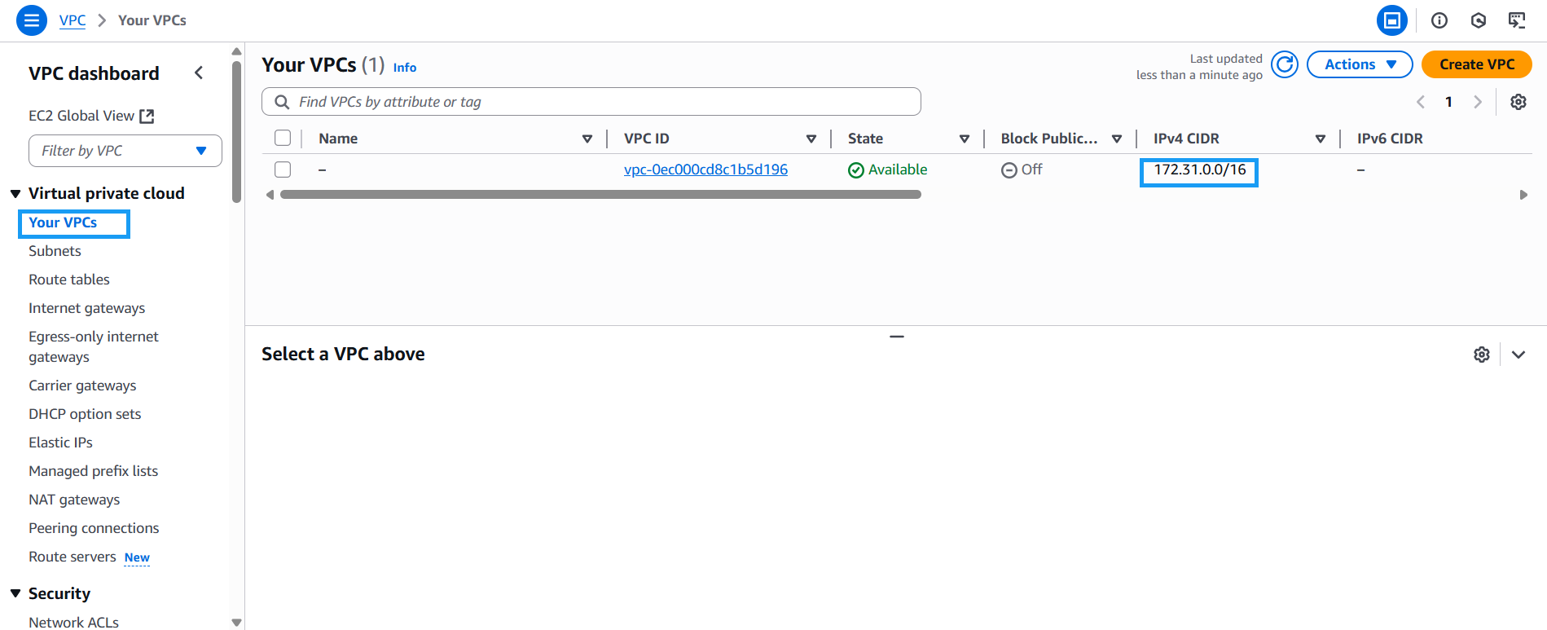Viewport: 1547px width, 630px height.
Task: Open the Info link next to Your VPCs
Action: (x=405, y=68)
